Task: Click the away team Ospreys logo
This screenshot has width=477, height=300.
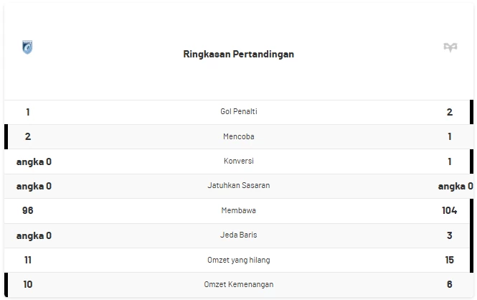Action: pyautogui.click(x=450, y=48)
